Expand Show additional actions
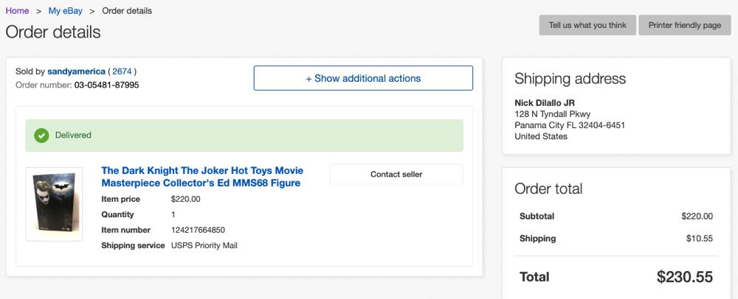 click(363, 78)
